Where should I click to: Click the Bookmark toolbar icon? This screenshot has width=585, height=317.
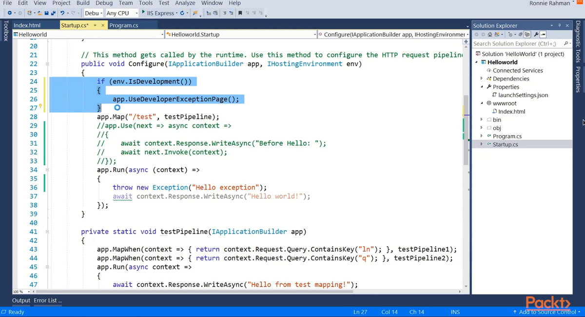pyautogui.click(x=240, y=13)
